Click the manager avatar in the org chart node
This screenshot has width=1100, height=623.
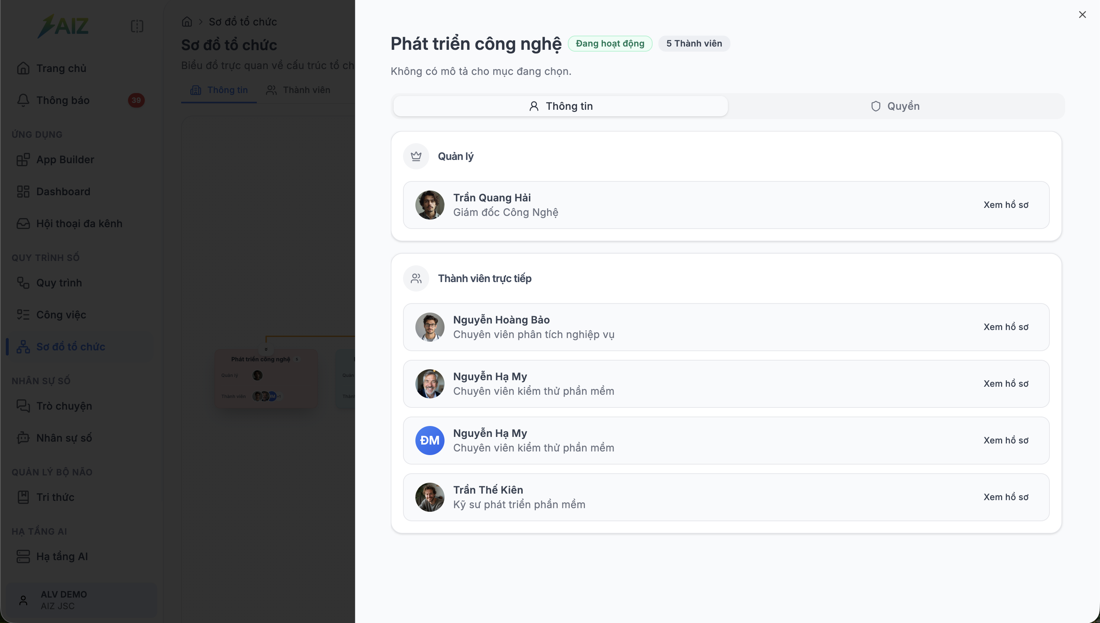point(257,375)
